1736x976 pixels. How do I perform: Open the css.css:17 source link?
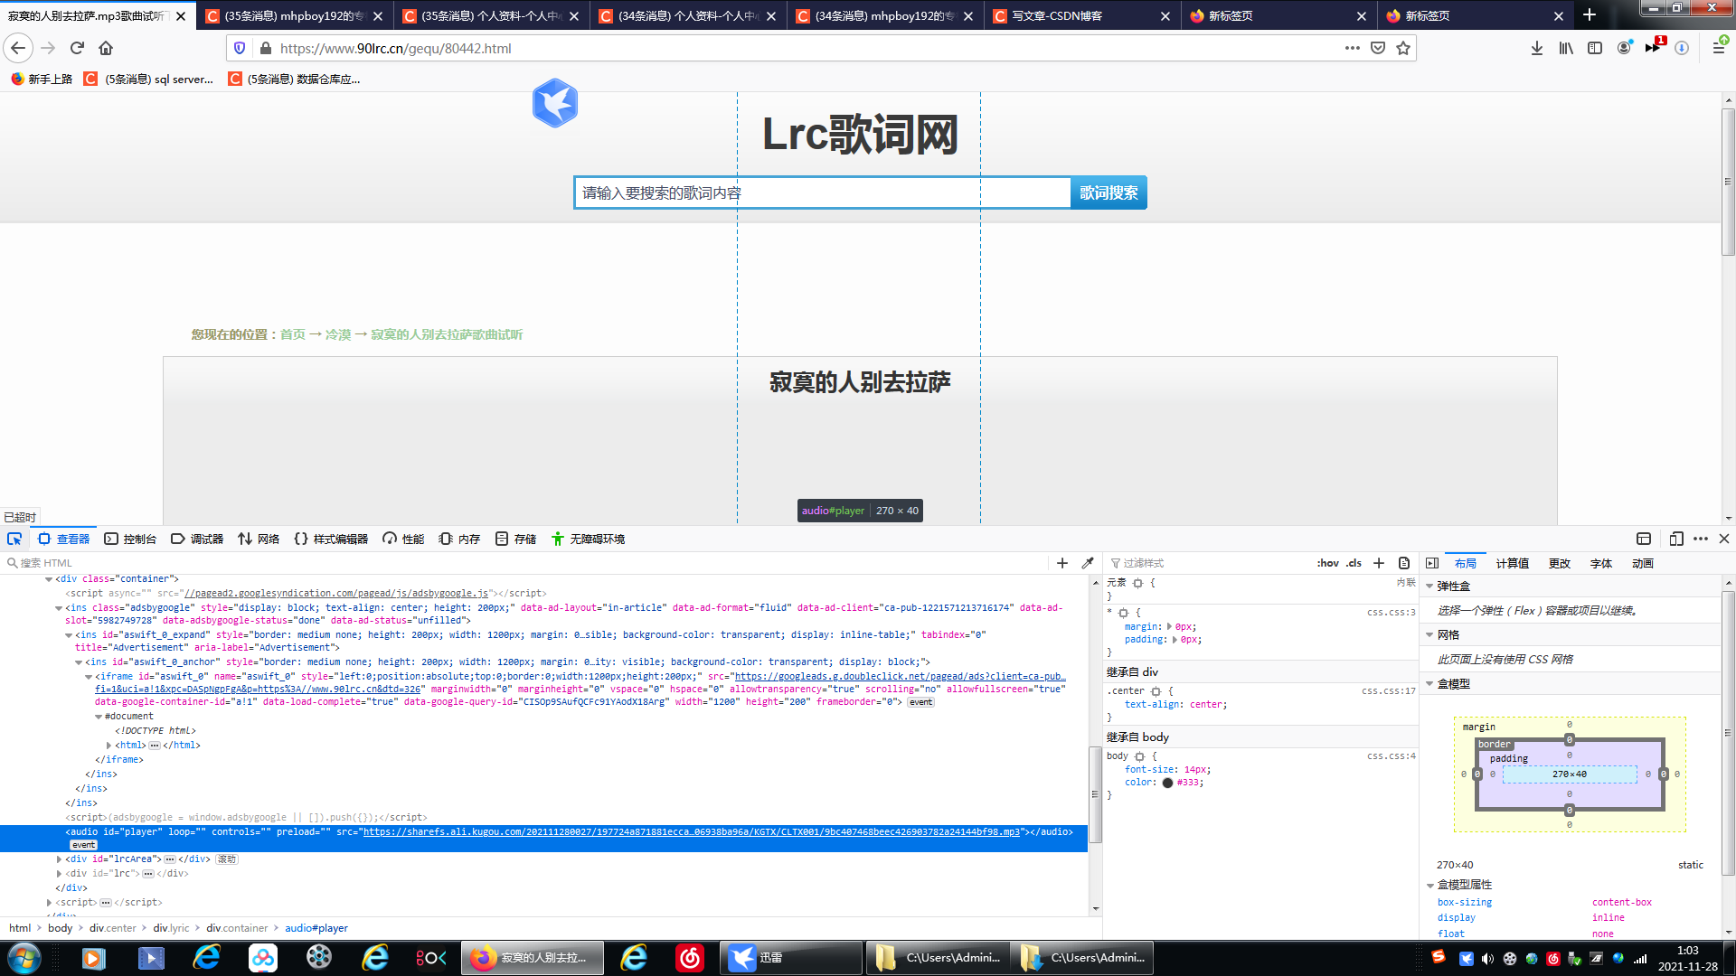tap(1389, 691)
